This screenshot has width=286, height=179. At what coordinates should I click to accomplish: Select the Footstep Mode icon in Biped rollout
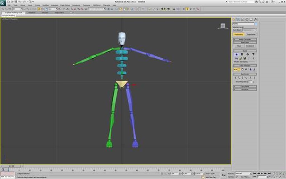click(x=242, y=54)
